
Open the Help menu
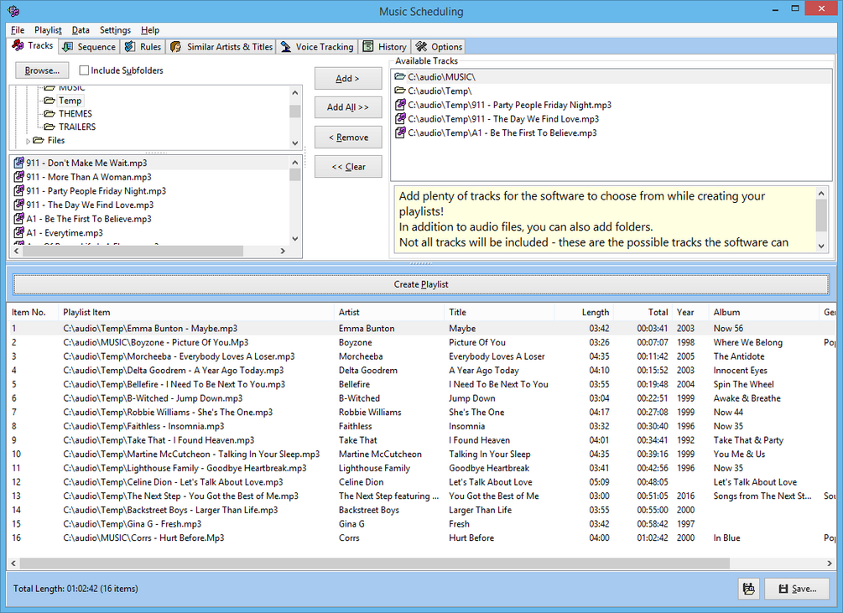150,30
